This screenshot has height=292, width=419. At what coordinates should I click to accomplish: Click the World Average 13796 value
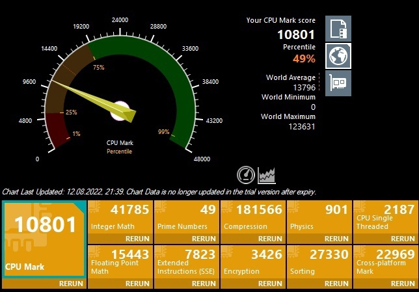(304, 88)
